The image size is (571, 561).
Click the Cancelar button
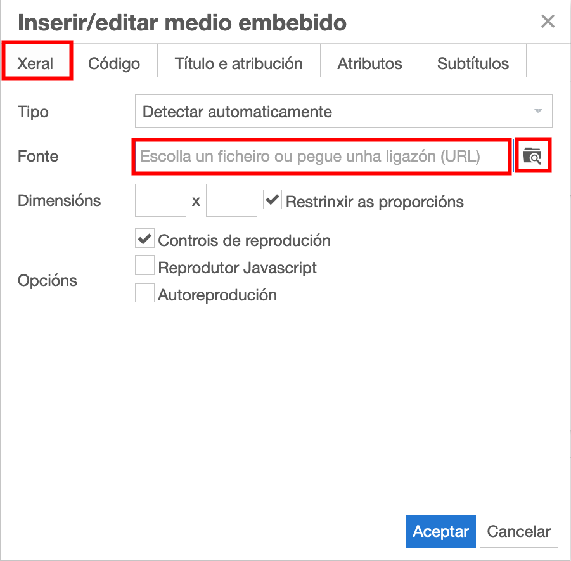[518, 531]
